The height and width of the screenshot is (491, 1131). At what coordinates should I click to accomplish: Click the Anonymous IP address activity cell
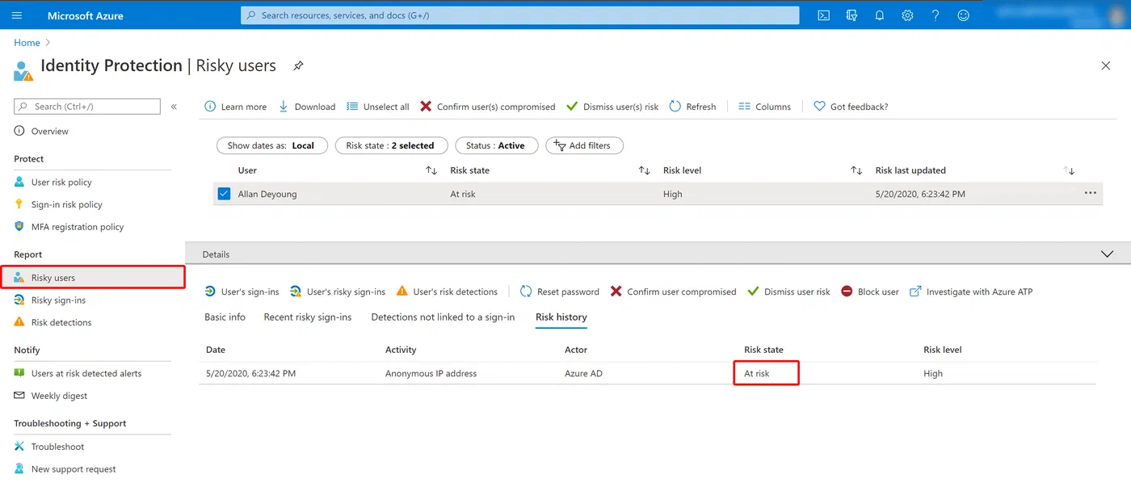431,374
